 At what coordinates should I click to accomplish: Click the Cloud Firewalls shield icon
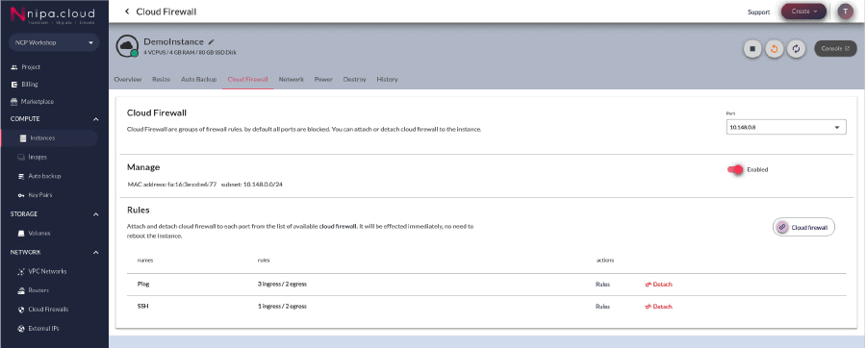coord(21,310)
